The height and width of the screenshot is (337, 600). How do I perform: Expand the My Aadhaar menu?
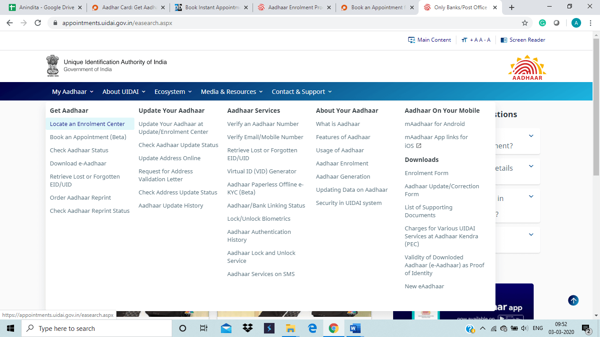(72, 92)
